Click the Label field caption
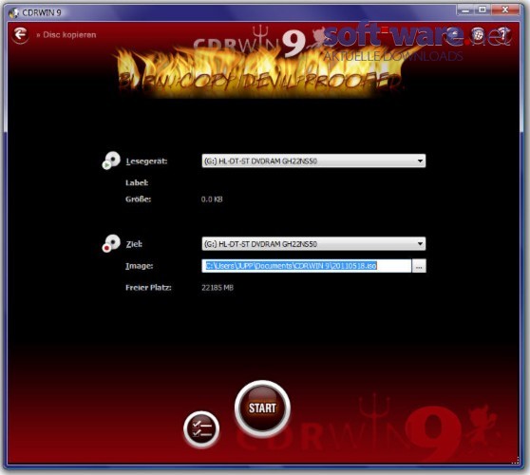This screenshot has width=530, height=475. (137, 183)
